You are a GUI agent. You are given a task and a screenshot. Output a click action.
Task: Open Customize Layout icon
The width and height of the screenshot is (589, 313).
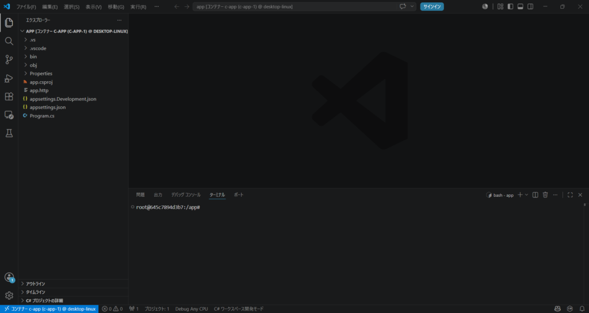coord(500,6)
